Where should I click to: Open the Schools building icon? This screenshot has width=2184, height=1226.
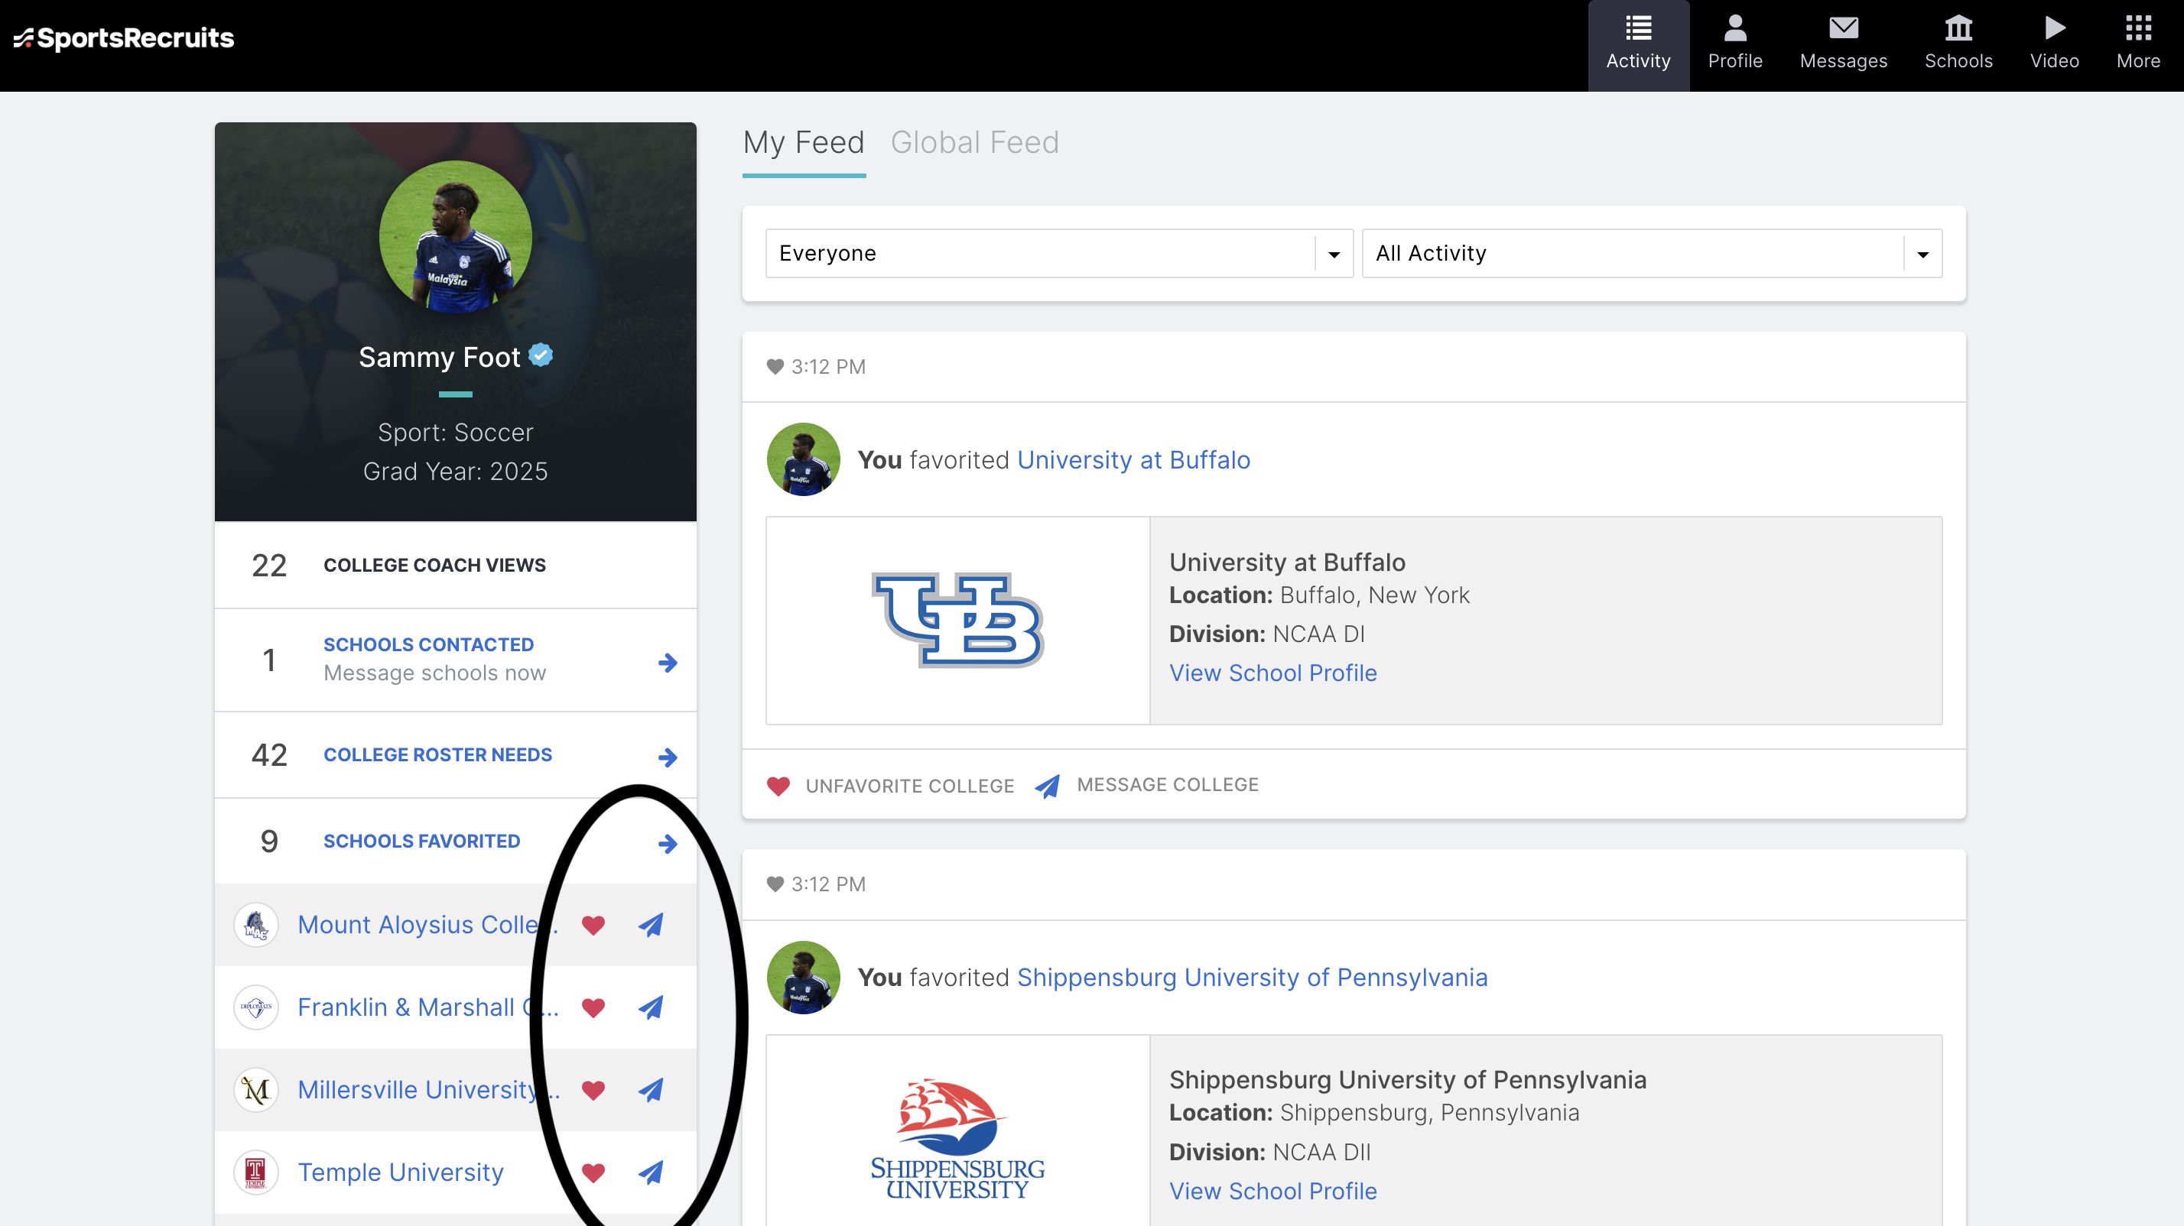click(x=1958, y=28)
